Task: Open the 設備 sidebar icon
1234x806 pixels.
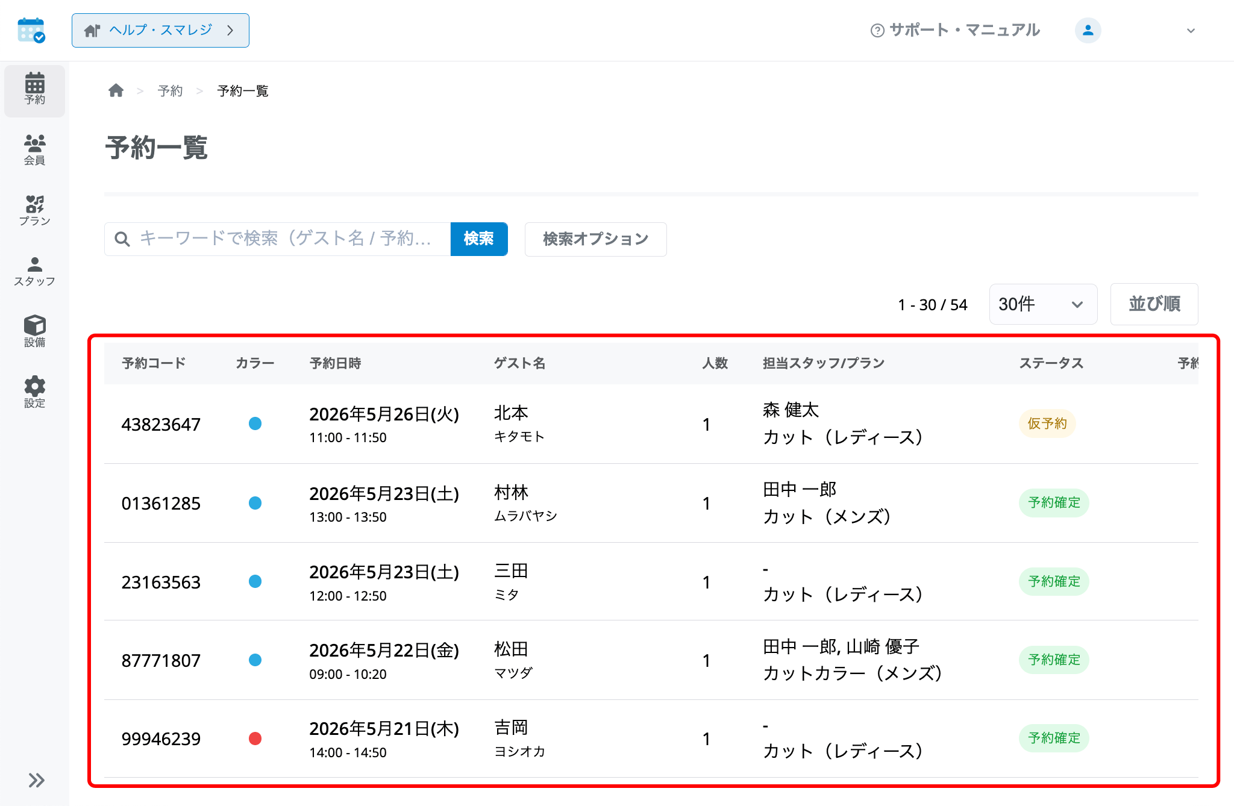Action: pyautogui.click(x=34, y=332)
